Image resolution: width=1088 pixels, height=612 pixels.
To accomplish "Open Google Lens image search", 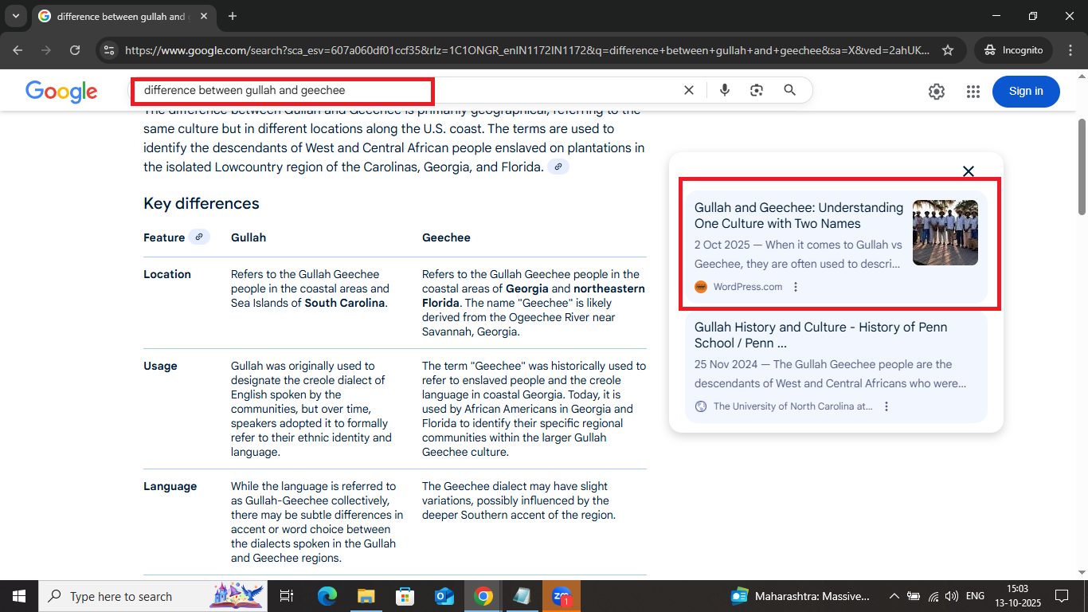I will point(756,90).
